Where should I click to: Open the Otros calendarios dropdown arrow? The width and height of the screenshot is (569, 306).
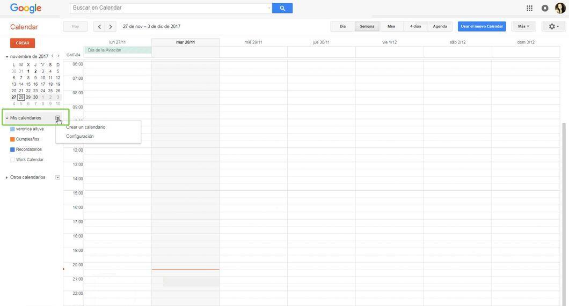point(57,177)
